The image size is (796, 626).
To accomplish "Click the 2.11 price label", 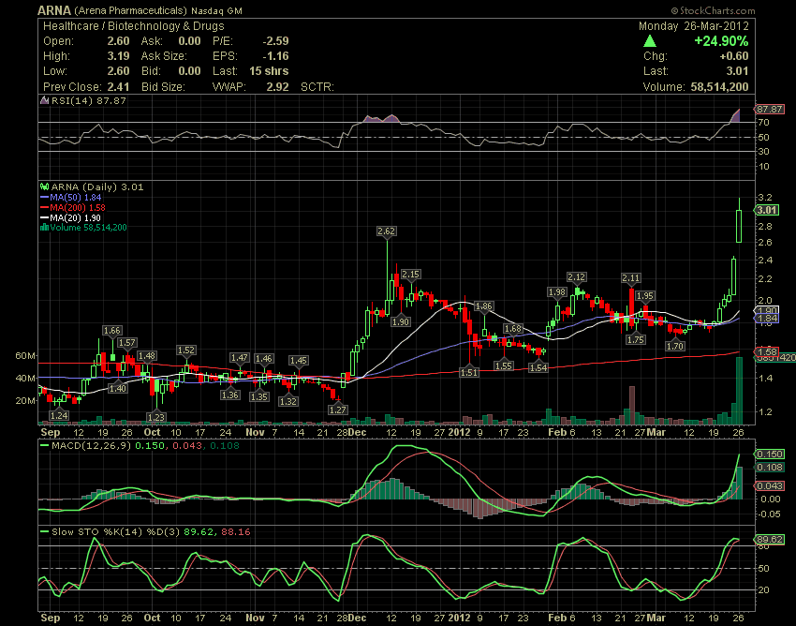I will coord(631,278).
